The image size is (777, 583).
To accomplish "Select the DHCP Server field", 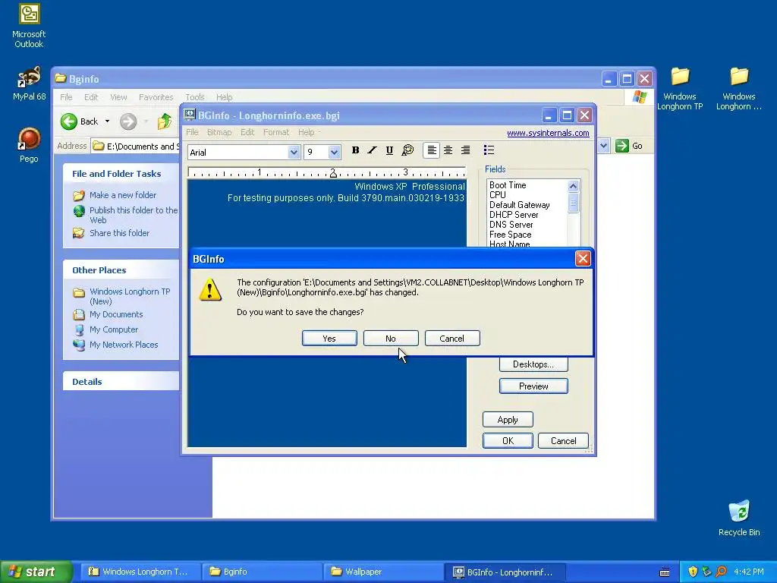I will click(514, 215).
